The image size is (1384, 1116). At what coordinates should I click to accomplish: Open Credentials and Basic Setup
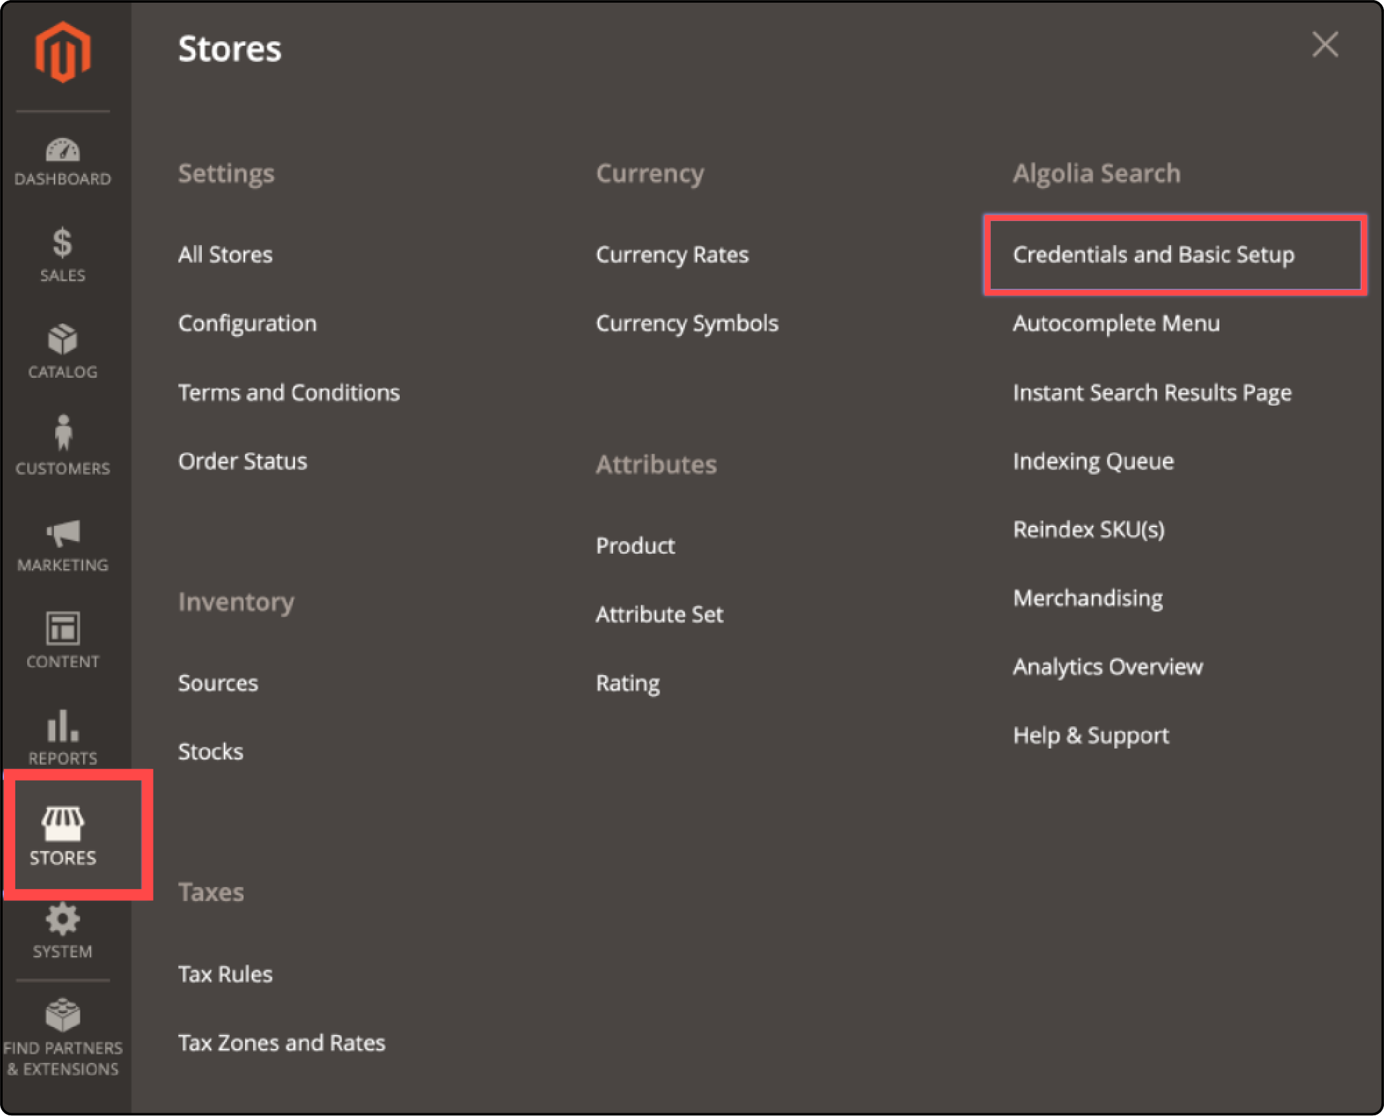click(1154, 255)
